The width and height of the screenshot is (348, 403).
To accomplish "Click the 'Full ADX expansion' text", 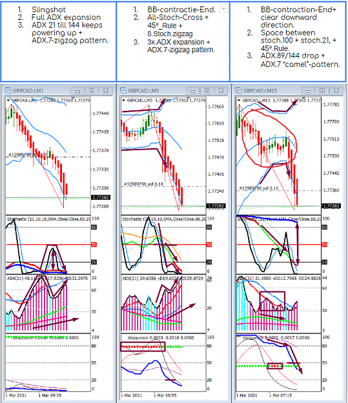I will pos(66,17).
